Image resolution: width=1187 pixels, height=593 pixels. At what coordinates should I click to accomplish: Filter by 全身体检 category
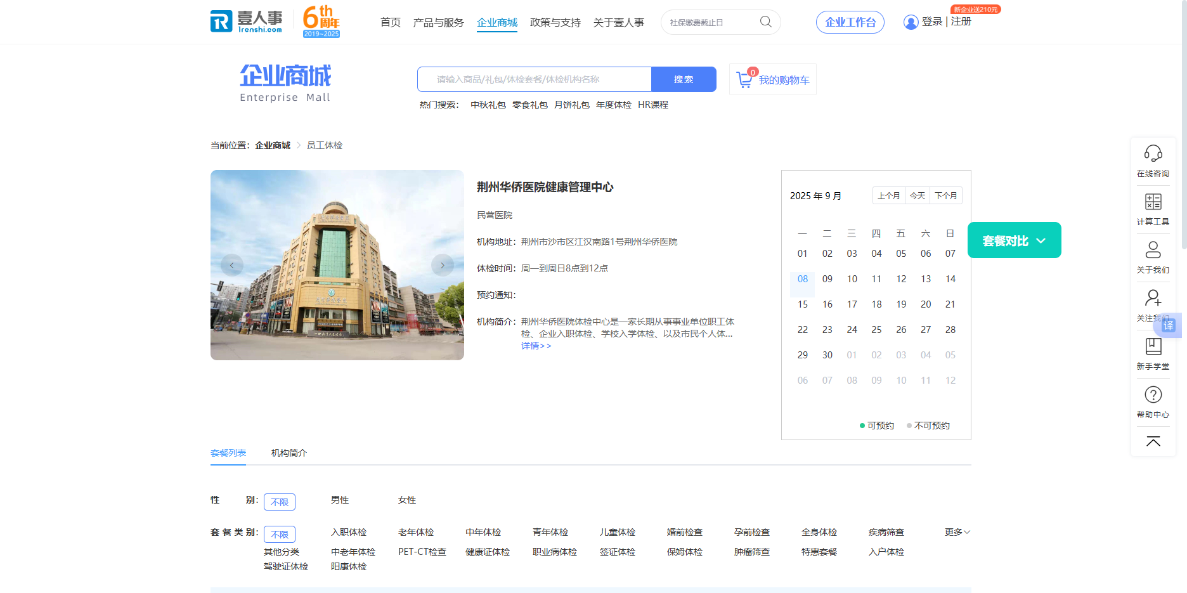coord(819,532)
